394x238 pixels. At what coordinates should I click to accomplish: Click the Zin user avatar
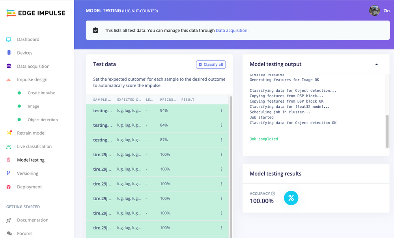point(374,11)
